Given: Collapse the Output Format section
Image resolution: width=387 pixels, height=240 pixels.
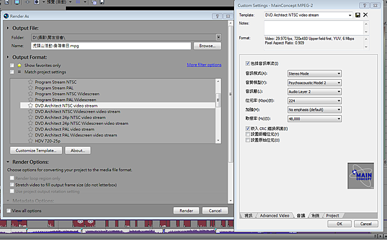Looking at the screenshot, I should point(8,57).
